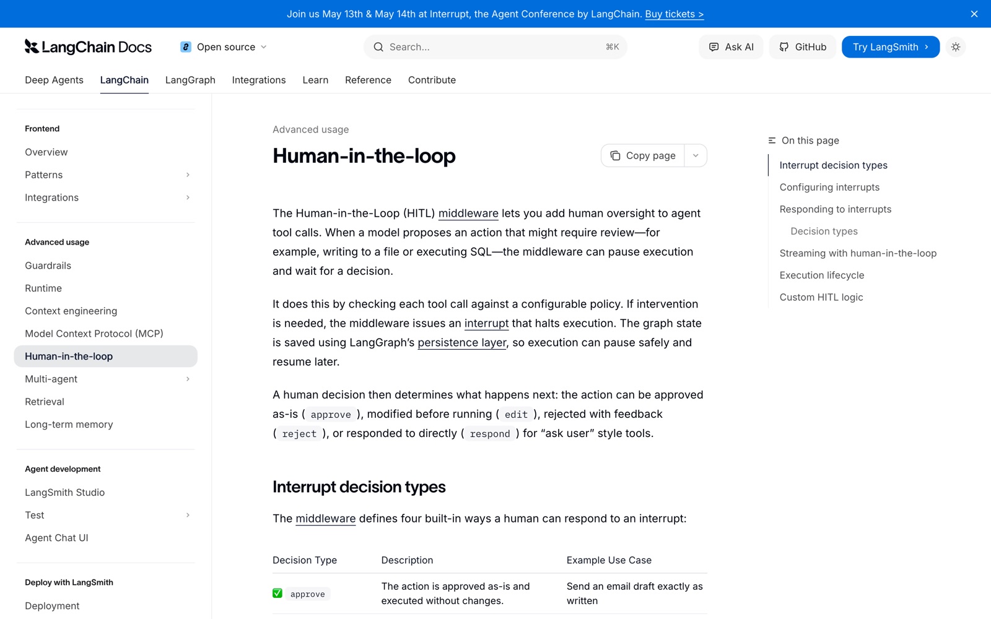Open the GitHub button
The image size is (991, 619).
(803, 47)
